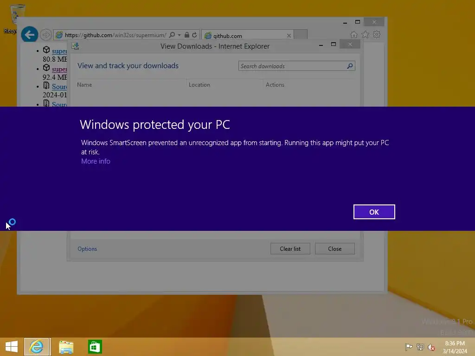Click Internet Explorer Home icon
This screenshot has width=475, height=356.
click(354, 34)
